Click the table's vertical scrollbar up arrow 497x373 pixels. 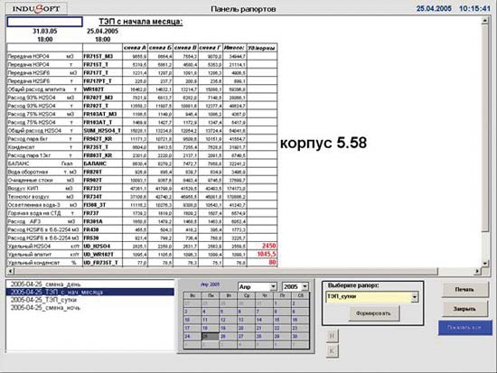coord(485,22)
